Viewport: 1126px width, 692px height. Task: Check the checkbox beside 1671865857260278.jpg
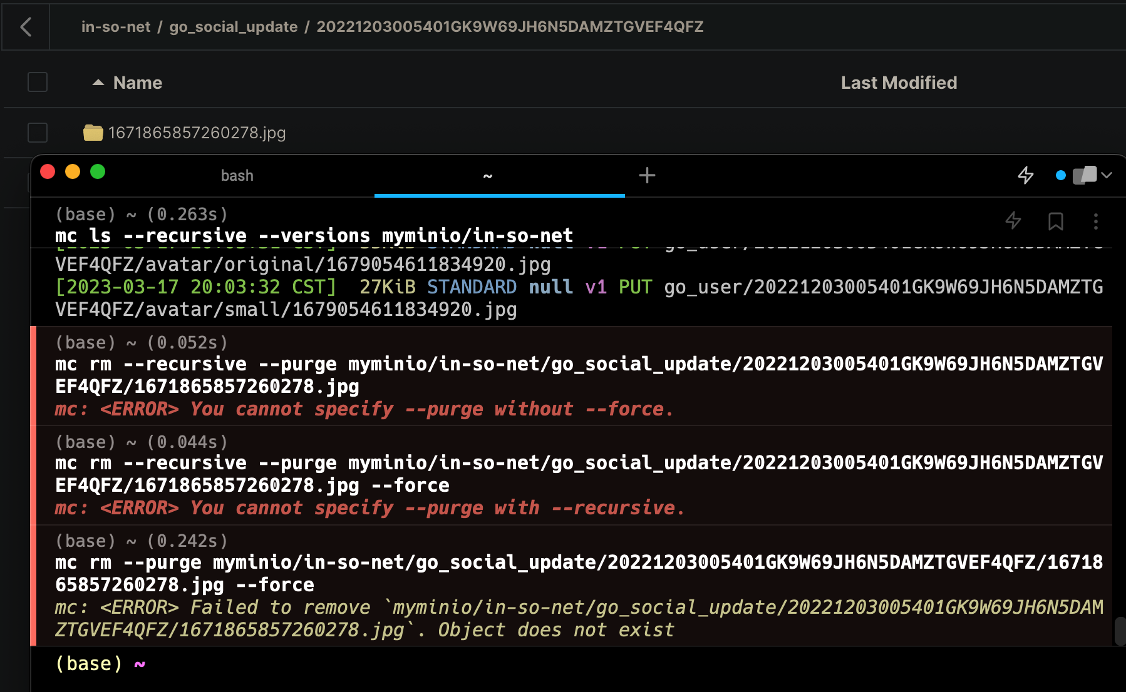[x=37, y=133]
